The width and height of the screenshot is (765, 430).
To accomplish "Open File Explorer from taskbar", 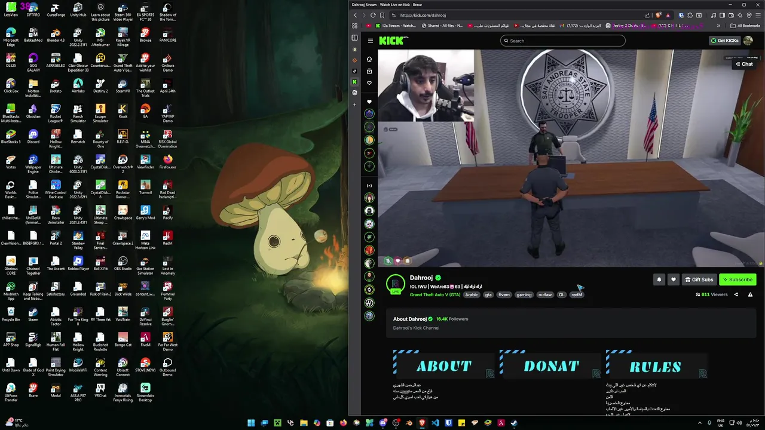I will (304, 423).
